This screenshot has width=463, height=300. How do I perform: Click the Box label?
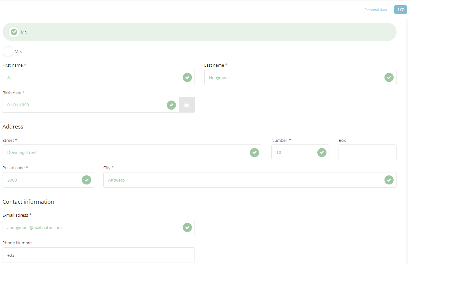(x=342, y=140)
